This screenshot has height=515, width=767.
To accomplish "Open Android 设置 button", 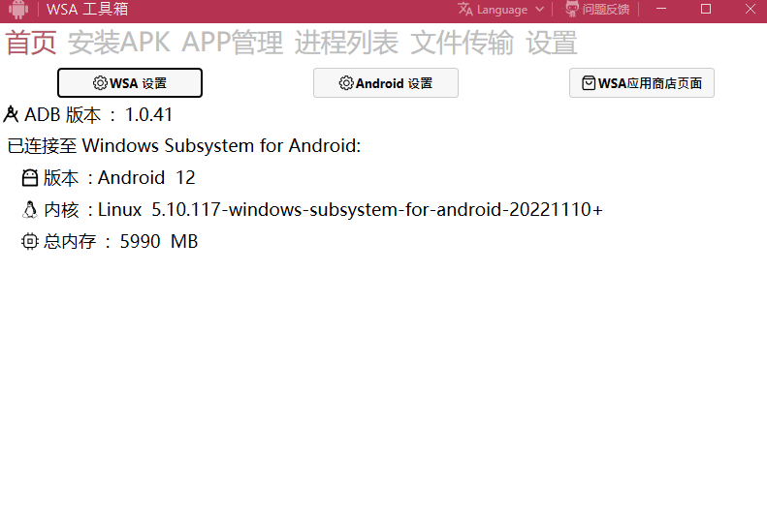I will pyautogui.click(x=386, y=83).
